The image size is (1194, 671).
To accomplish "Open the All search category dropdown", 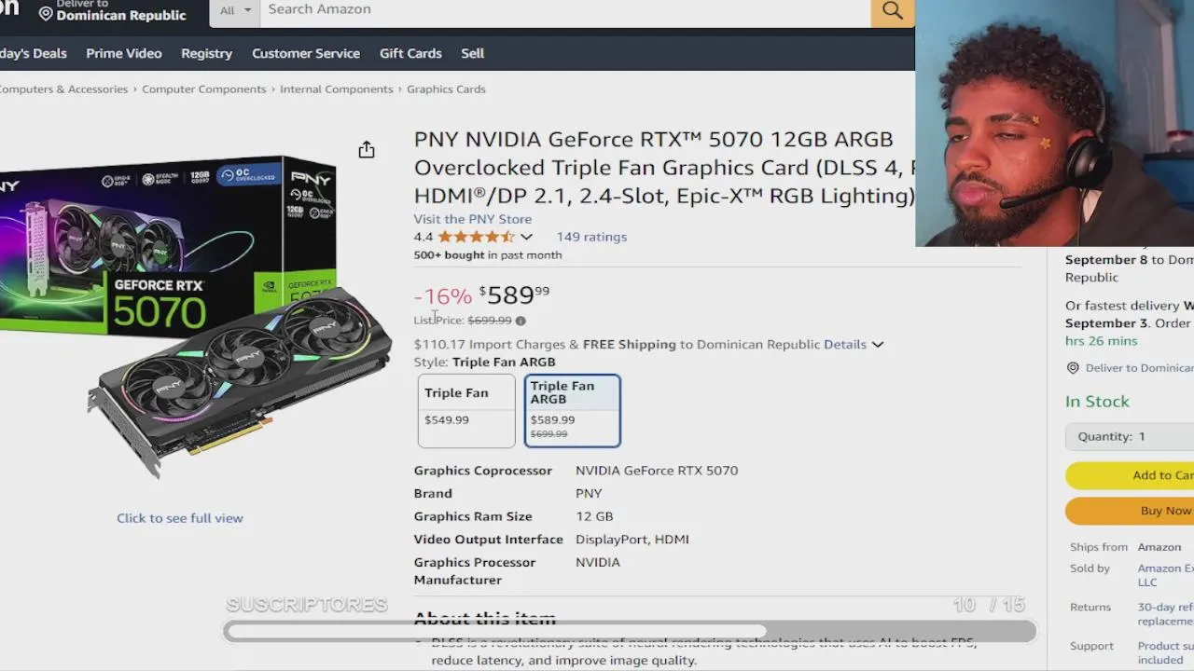I will pos(235,10).
